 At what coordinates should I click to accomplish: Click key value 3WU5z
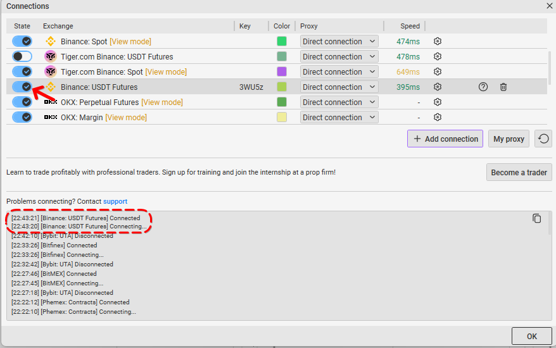click(x=251, y=87)
